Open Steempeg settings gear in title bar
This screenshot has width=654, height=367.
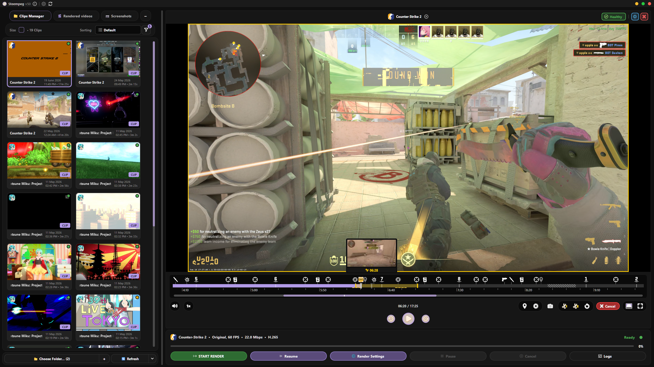coord(44,4)
